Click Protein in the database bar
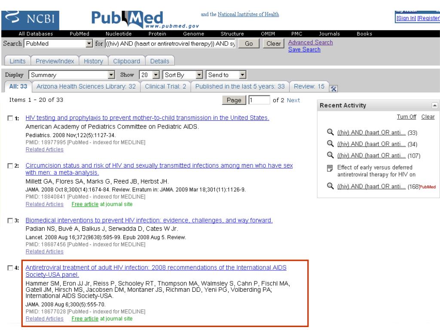Screen dimensions: 440x330 [x=157, y=34]
